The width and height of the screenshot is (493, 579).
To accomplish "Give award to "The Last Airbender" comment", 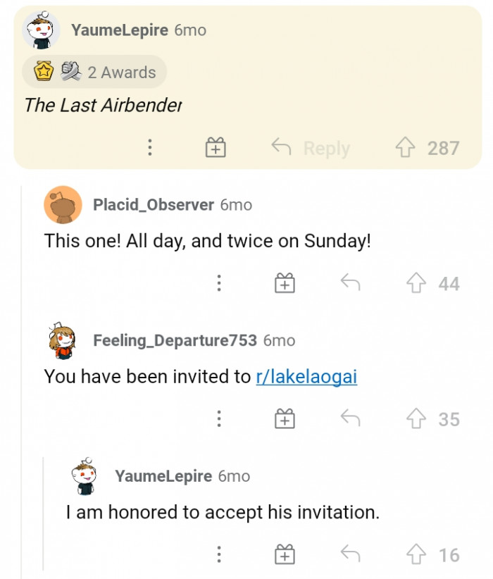I will [216, 148].
